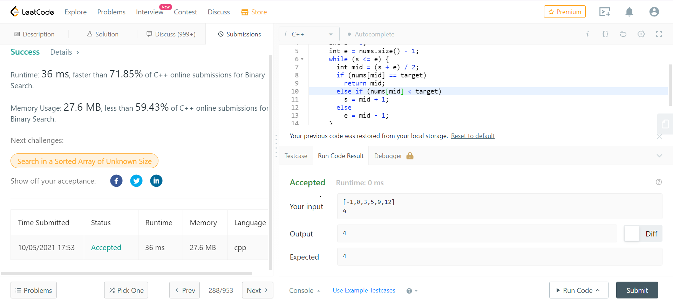Open Explore in the top navigation
This screenshot has width=673, height=303.
click(75, 12)
